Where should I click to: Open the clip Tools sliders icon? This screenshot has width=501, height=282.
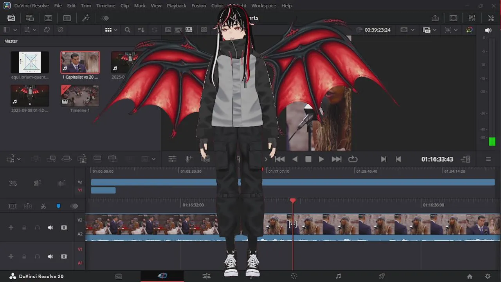pos(172,159)
